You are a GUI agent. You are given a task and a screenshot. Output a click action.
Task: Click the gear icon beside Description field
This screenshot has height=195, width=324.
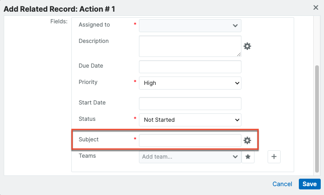[x=248, y=46]
